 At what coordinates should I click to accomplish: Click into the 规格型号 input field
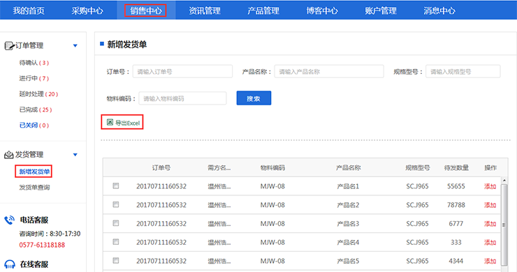463,71
